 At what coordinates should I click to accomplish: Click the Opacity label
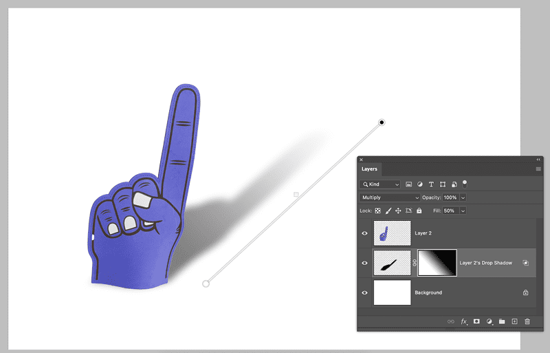(x=432, y=197)
